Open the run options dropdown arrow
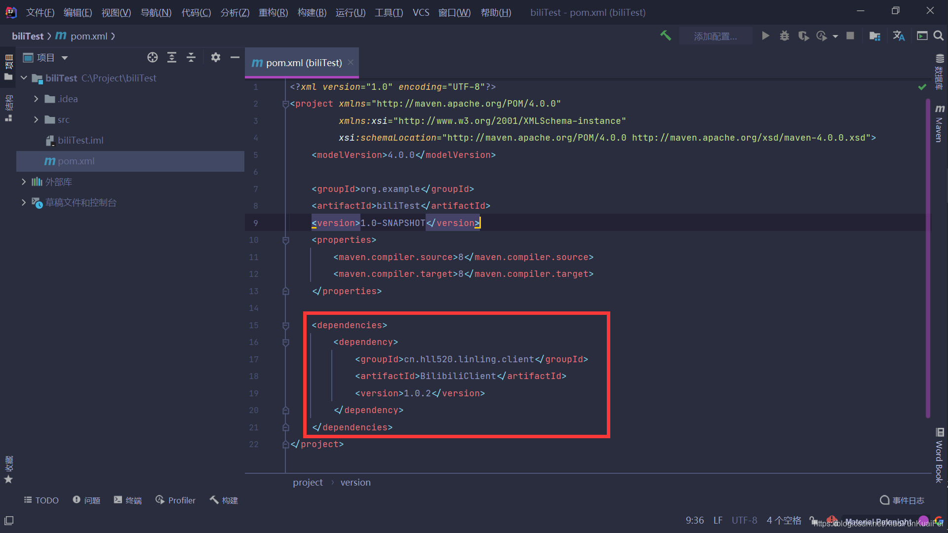The image size is (948, 533). (835, 36)
